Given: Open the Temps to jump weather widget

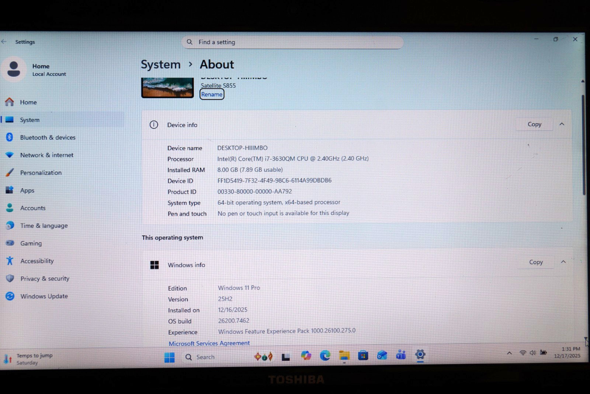Looking at the screenshot, I should click(x=28, y=359).
